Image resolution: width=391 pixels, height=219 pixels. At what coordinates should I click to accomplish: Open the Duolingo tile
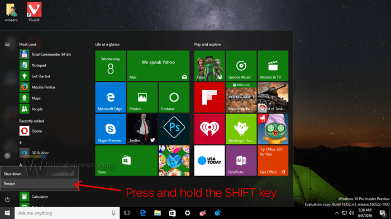point(241,129)
